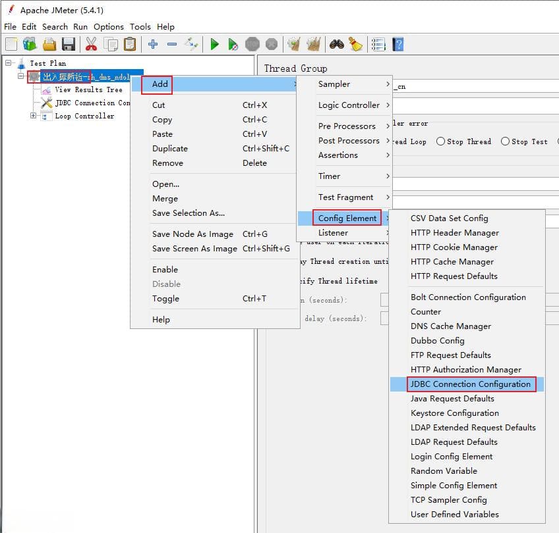Click the Toggle enable/disable toolbar icon

click(x=191, y=44)
